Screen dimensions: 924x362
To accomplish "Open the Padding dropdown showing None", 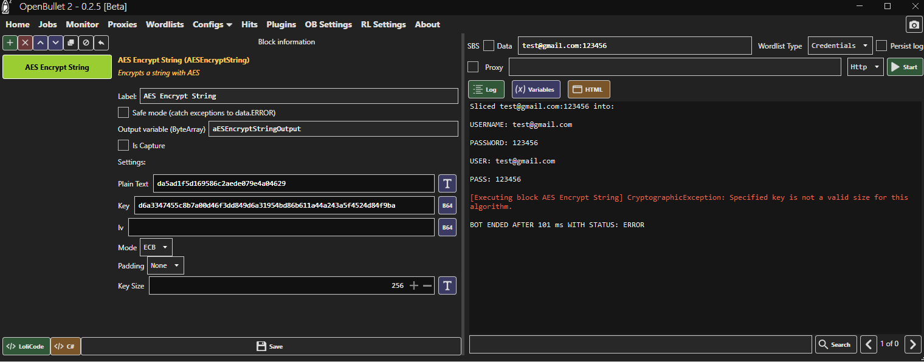I will click(165, 265).
